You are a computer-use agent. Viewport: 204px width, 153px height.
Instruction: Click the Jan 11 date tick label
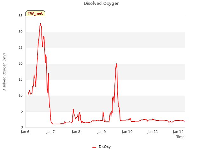[x=153, y=132]
